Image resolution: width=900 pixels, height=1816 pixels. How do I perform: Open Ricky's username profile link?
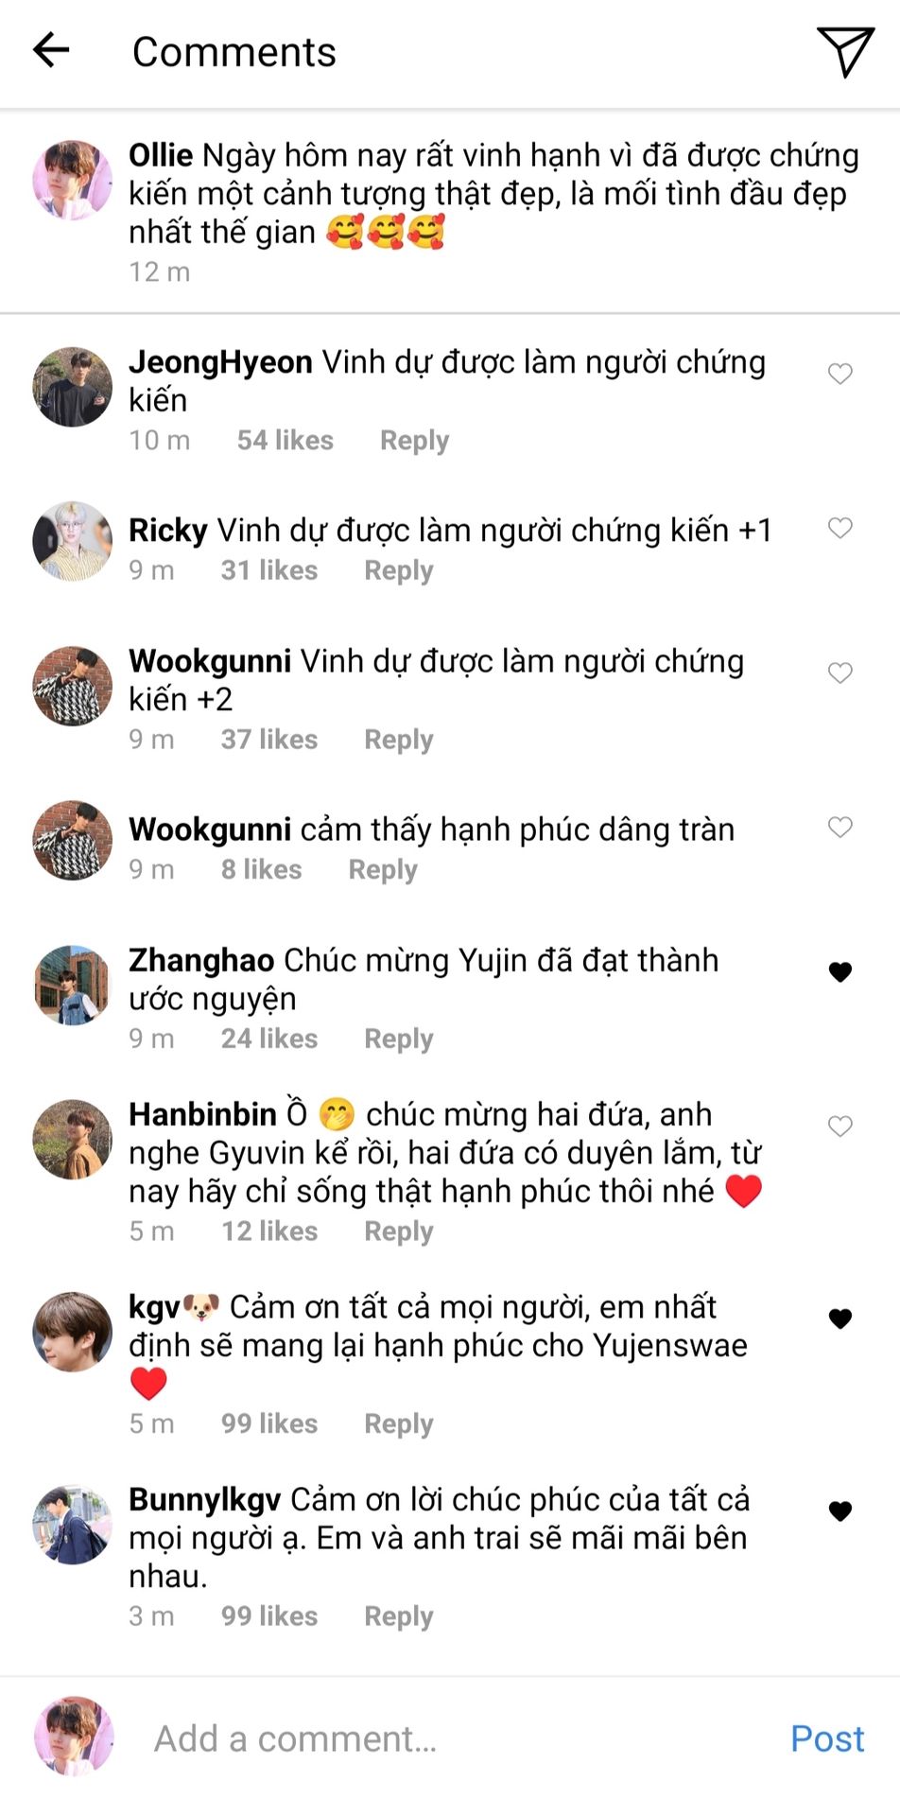168,531
